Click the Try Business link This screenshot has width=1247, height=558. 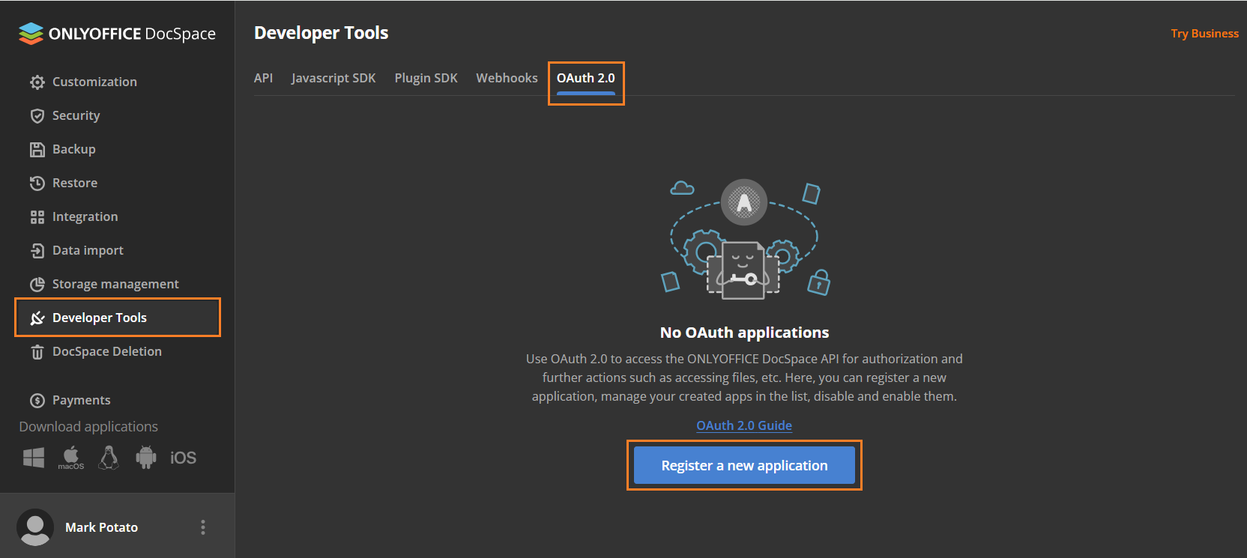[1204, 34]
